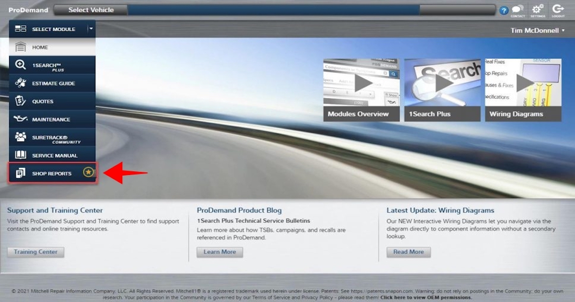
Task: Toggle the Shop Reports favorite star
Action: [x=88, y=173]
